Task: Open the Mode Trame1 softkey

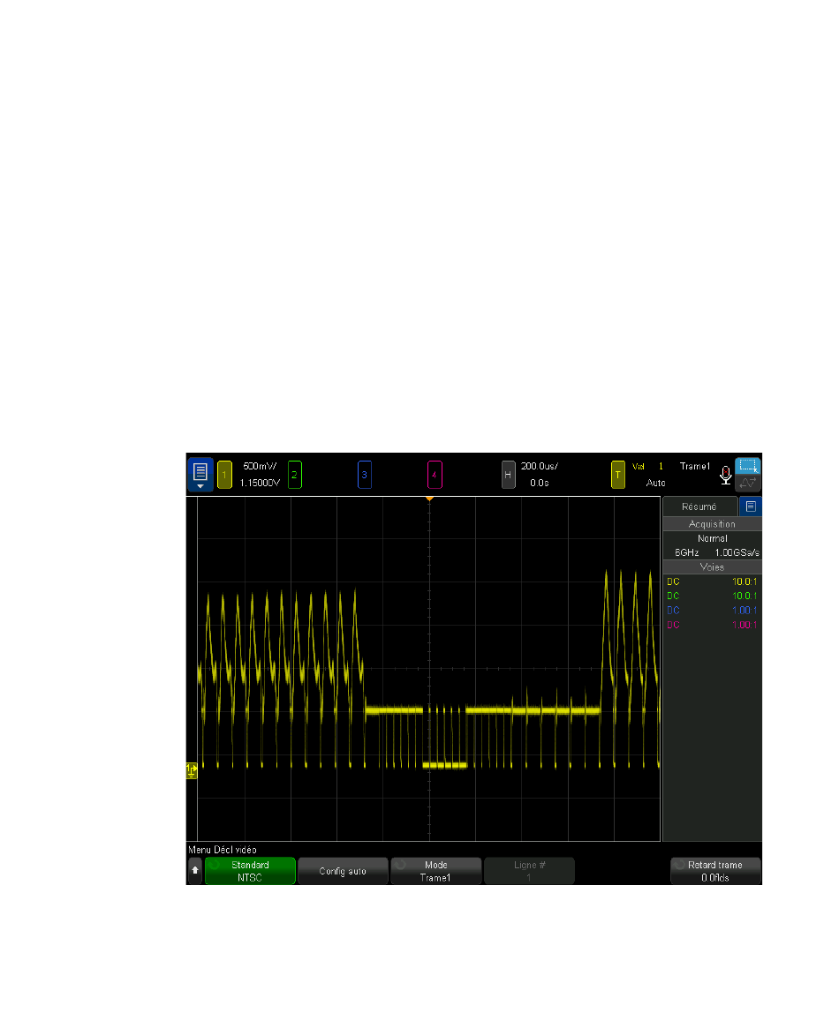Action: 436,871
